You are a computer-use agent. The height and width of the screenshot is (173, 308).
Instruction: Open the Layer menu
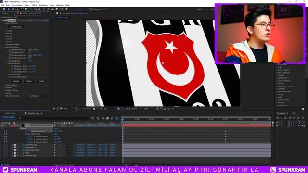click(27, 5)
